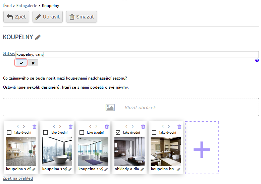Enable 'jako úvodní' for the third photo
The image size is (261, 184).
(x=82, y=133)
